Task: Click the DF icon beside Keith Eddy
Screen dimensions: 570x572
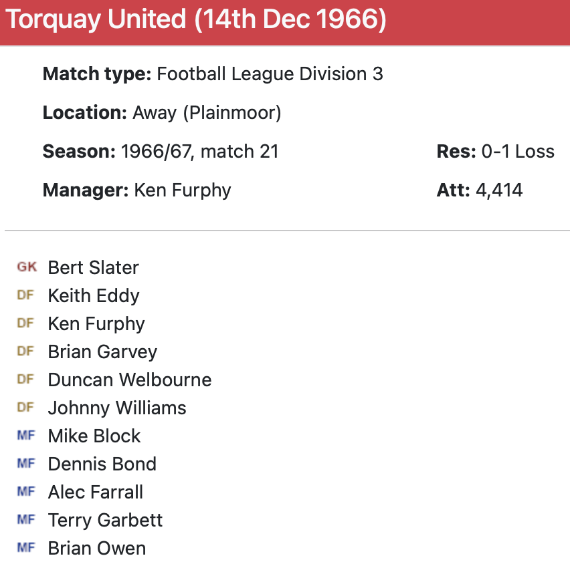Action: (x=25, y=295)
